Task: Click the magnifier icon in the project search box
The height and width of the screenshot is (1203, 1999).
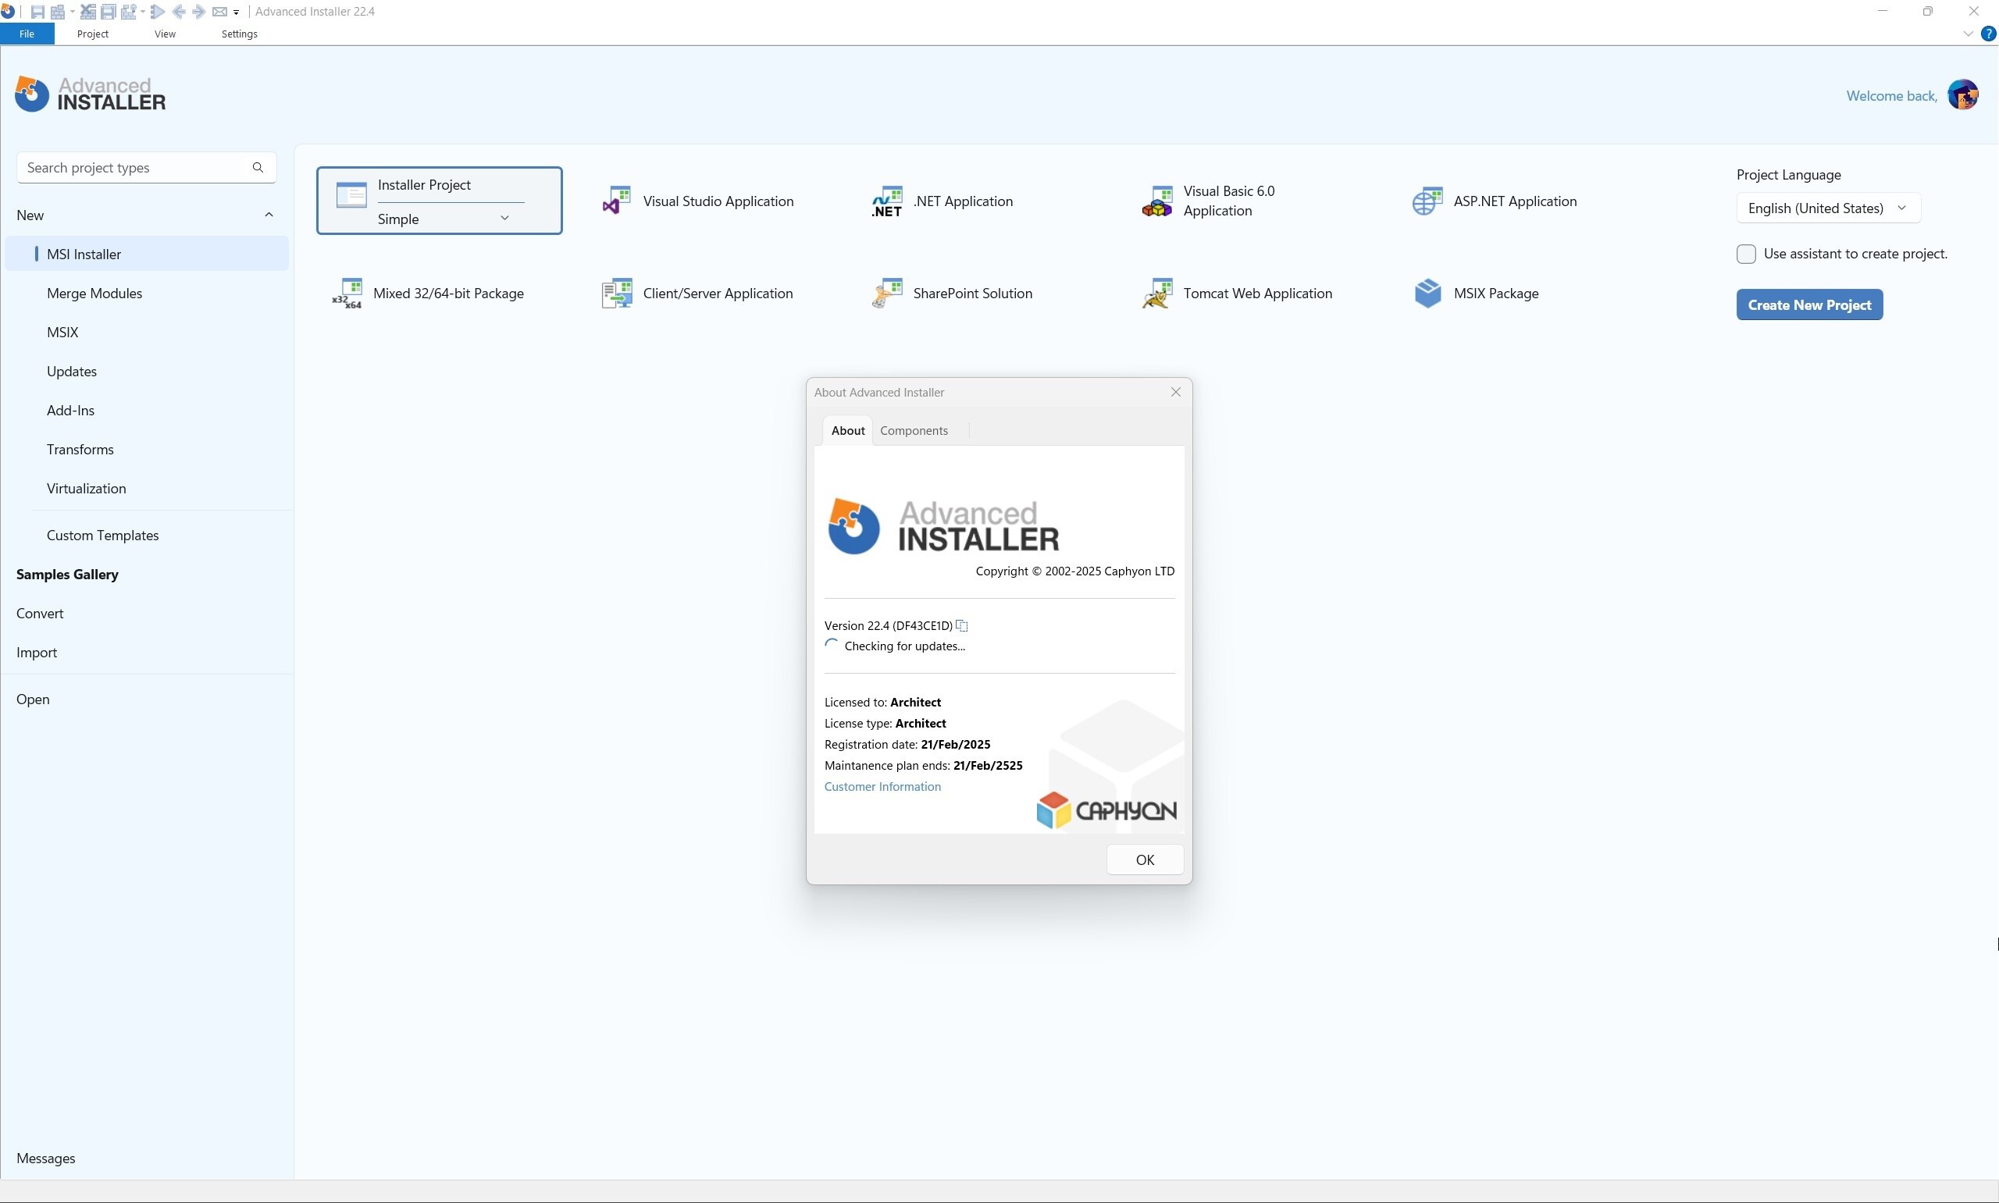Action: 258,168
